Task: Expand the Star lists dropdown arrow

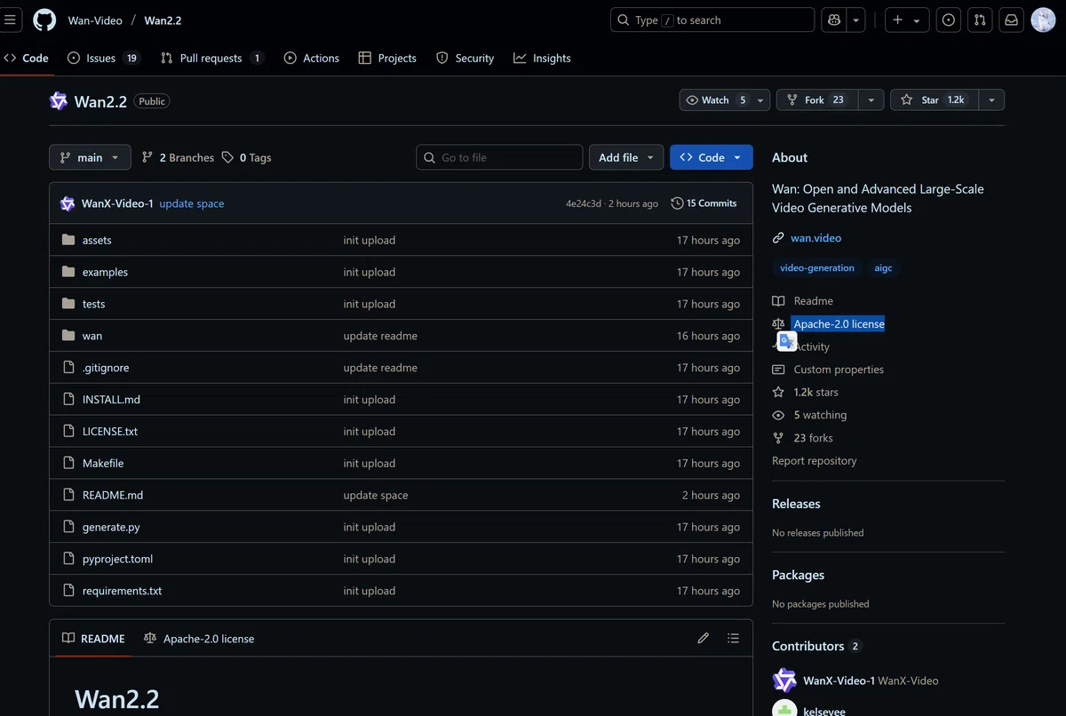Action: [991, 100]
